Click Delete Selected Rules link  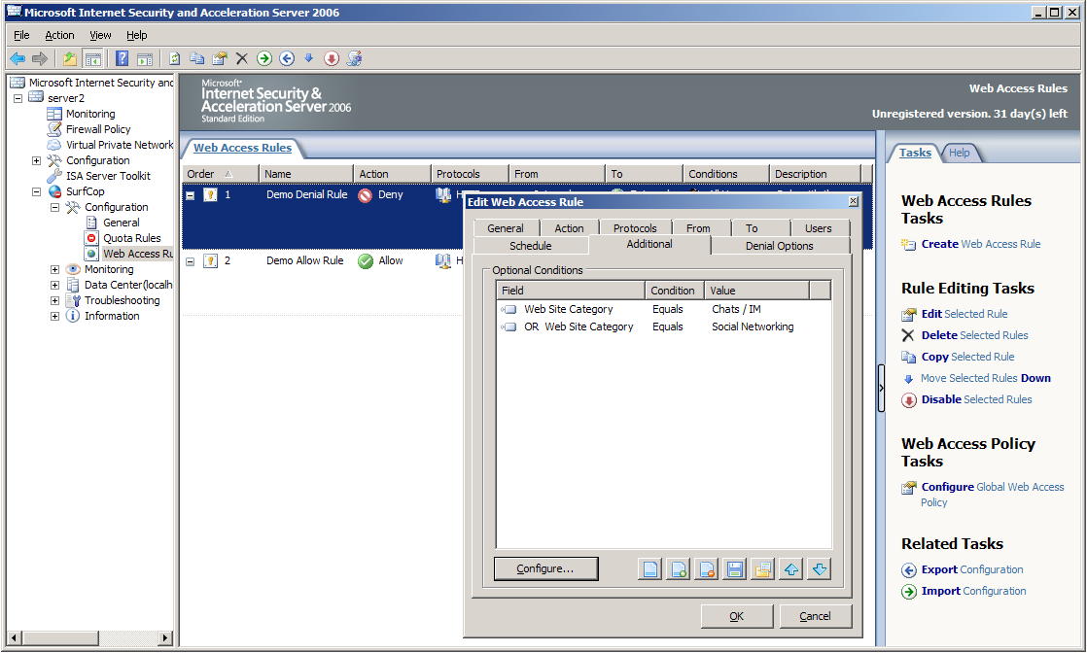974,335
